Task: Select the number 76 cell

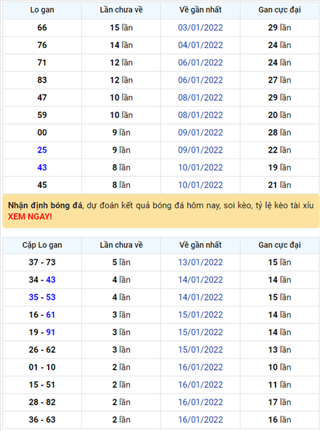Action: 42,45
